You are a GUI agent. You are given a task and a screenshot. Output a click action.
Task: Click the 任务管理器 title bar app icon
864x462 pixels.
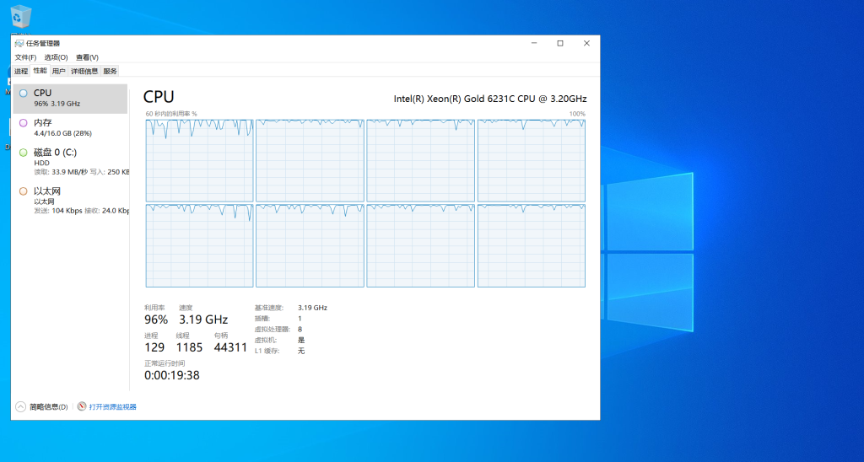[19, 43]
